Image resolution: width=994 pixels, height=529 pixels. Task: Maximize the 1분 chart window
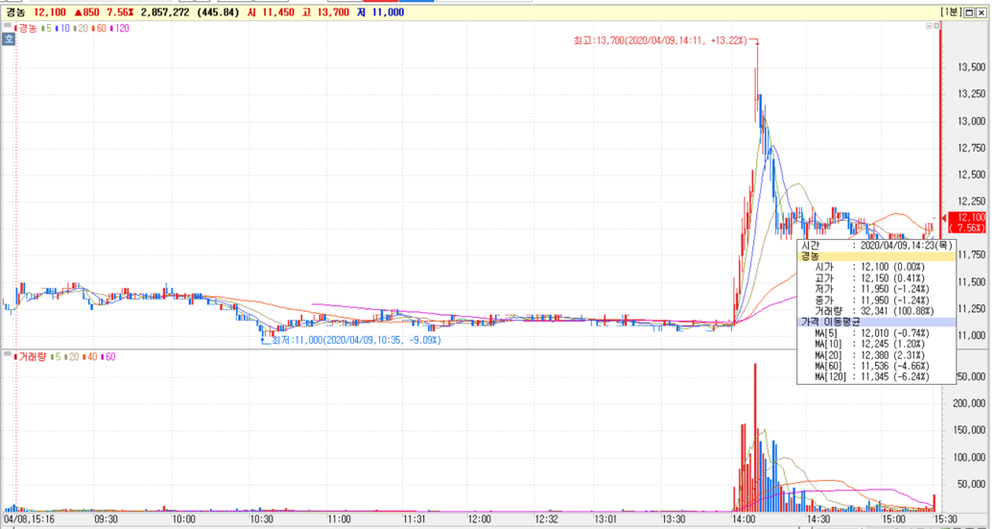pos(970,12)
